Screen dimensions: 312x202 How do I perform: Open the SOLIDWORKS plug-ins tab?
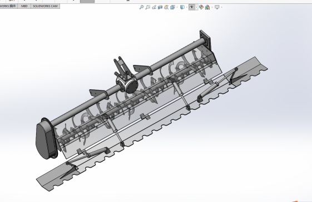[x=8, y=6]
